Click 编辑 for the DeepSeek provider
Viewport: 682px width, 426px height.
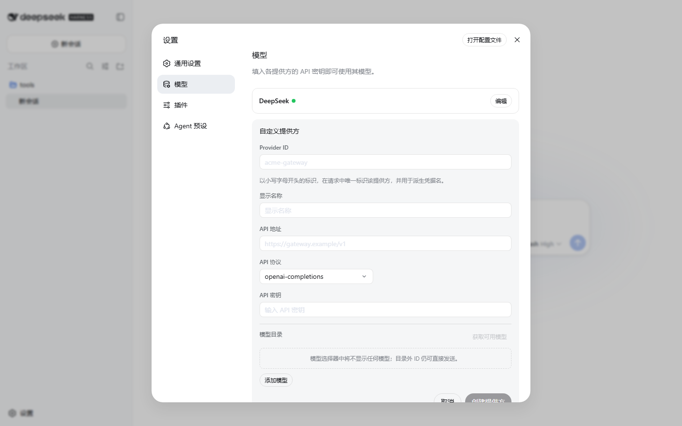(501, 101)
